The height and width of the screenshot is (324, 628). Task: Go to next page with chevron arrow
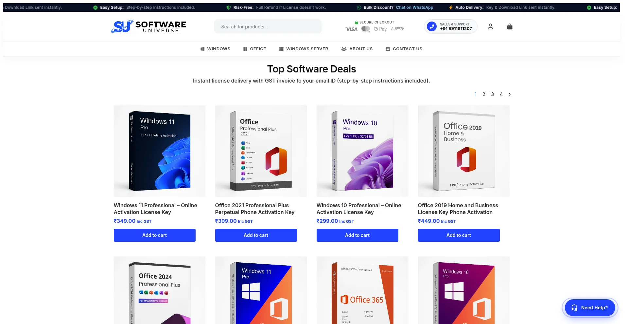coord(510,94)
